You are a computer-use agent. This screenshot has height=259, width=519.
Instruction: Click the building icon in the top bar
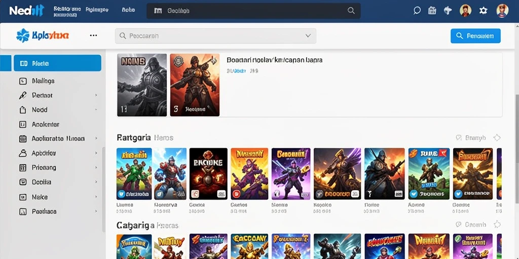point(432,11)
